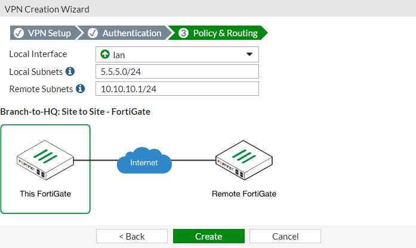This screenshot has height=248, width=416.
Task: Click the Branch-to-HQ: Site to Site heading
Action: 75,112
